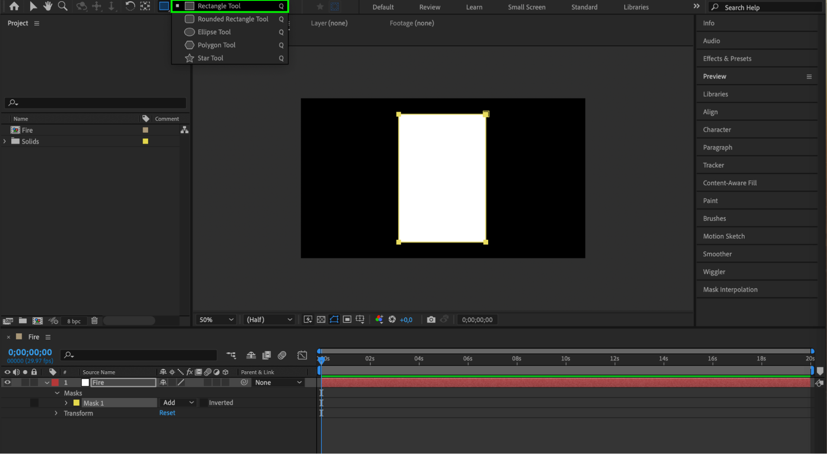
Task: Toggle the transparency grid icon
Action: click(x=321, y=320)
